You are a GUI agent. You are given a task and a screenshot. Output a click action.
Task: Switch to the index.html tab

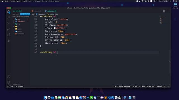[36, 11]
